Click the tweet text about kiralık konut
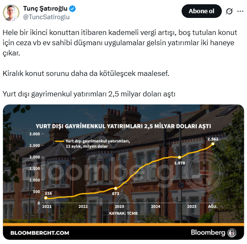 (86, 73)
